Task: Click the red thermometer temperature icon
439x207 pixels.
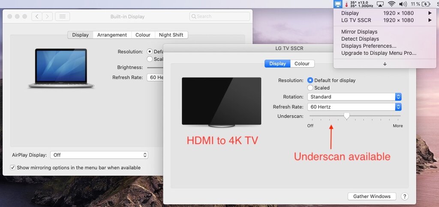Action: pyautogui.click(x=346, y=4)
